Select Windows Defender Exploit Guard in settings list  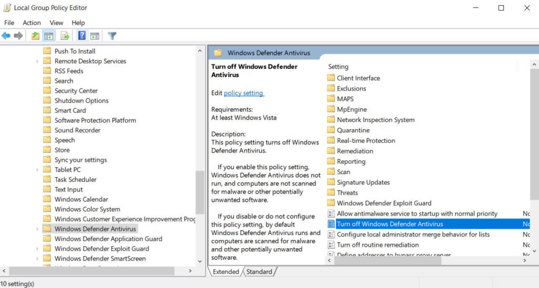pyautogui.click(x=384, y=203)
